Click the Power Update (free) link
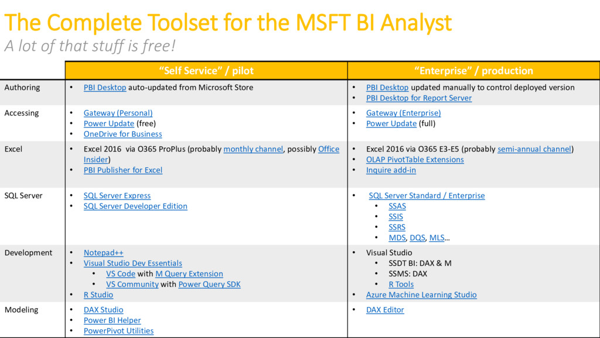This screenshot has width=600, height=338. [x=108, y=123]
